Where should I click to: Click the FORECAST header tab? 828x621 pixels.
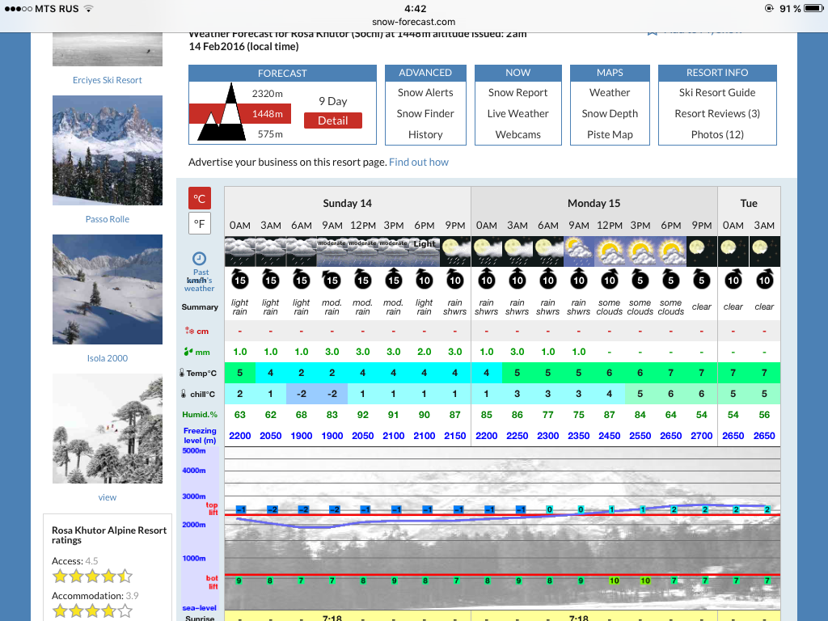click(x=282, y=74)
